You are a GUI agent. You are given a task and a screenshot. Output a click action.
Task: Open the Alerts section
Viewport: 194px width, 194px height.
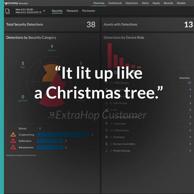tap(145, 3)
